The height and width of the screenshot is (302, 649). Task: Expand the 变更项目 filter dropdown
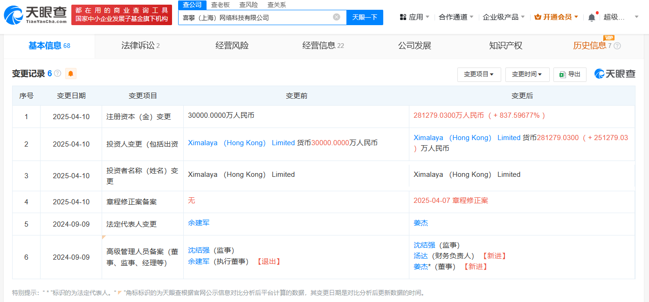[x=479, y=74]
